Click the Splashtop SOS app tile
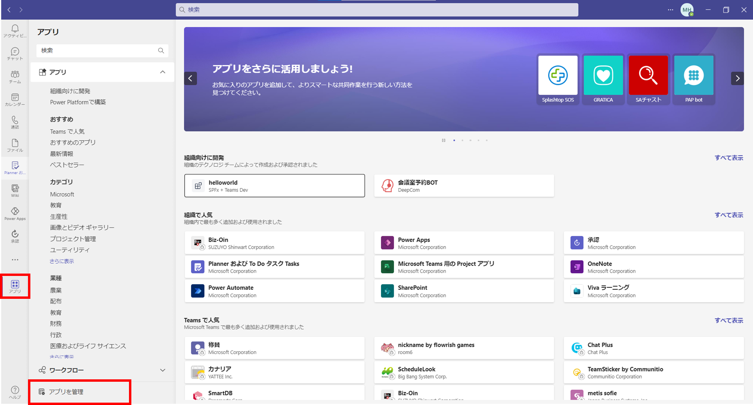This screenshot has width=753, height=405. [x=558, y=79]
